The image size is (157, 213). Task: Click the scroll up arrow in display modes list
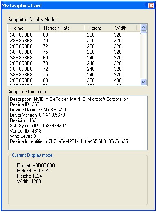pos(144,28)
